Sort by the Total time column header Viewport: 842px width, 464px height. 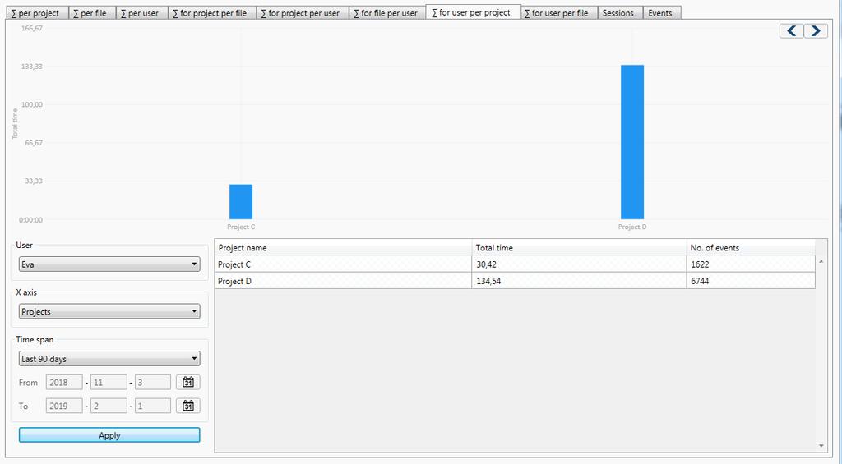579,247
